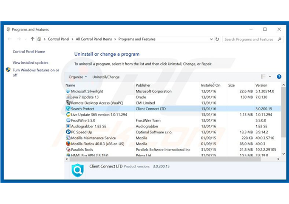Screen dimensions: 289x204
Task: Click the Audiograbber 1.83 SE icon
Action: [x=68, y=126]
